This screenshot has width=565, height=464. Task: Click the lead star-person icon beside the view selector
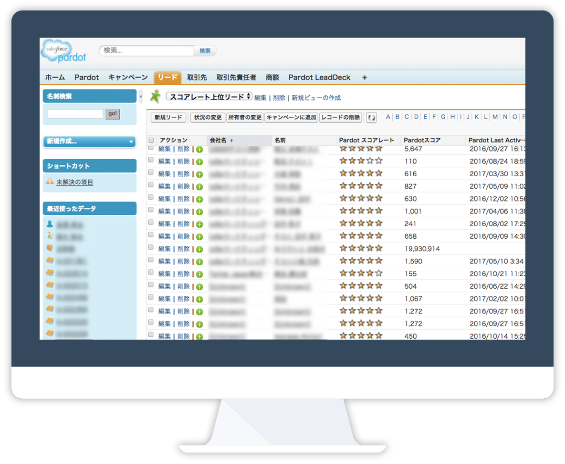156,96
